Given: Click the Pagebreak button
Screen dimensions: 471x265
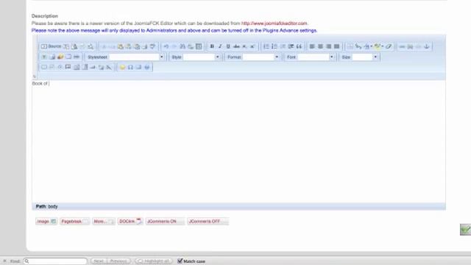Looking at the screenshot, I should [x=74, y=222].
